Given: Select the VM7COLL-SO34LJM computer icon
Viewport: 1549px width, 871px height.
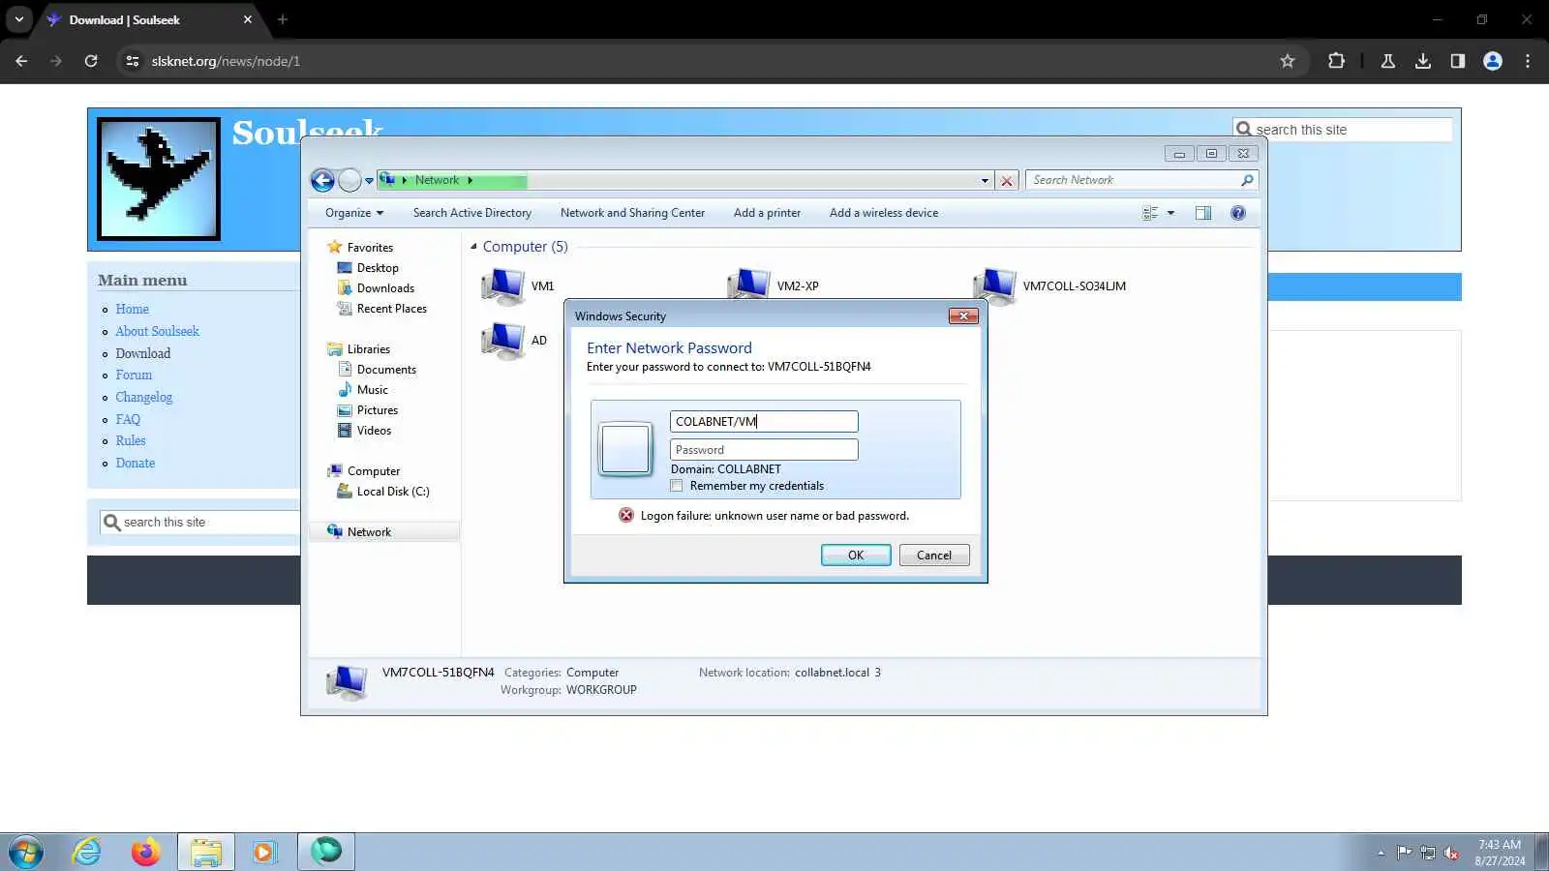Looking at the screenshot, I should (994, 285).
